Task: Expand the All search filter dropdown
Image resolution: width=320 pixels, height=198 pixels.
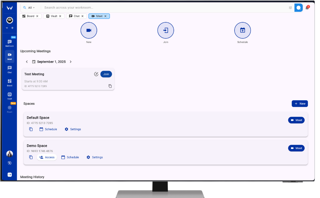Action: [29, 8]
